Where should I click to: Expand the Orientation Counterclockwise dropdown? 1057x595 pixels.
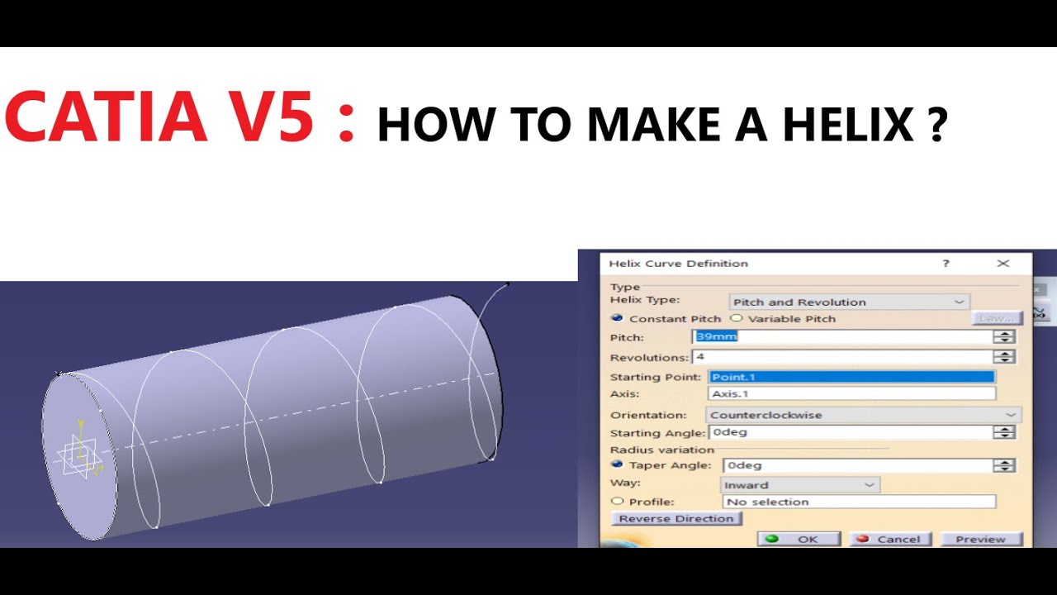point(864,415)
